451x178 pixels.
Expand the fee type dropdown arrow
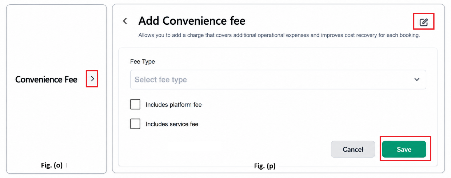[417, 80]
